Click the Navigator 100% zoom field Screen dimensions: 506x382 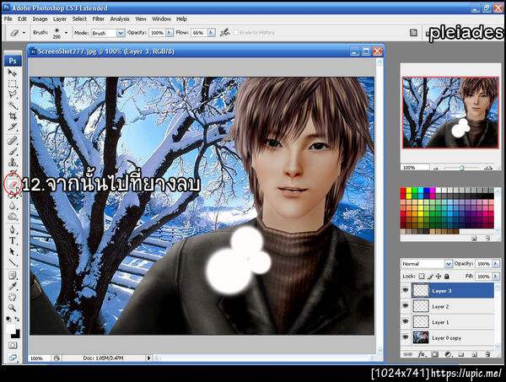pos(415,168)
